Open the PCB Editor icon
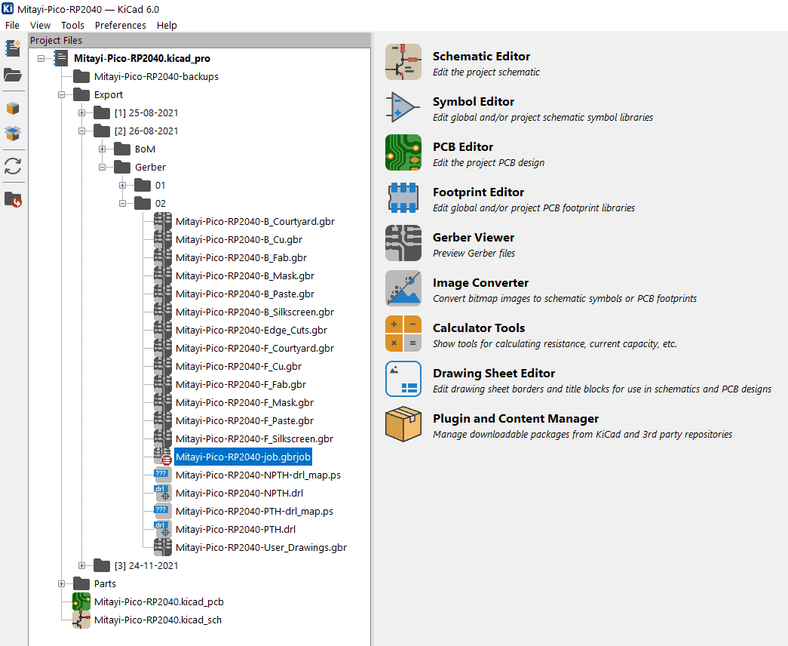The image size is (788, 646). tap(403, 152)
